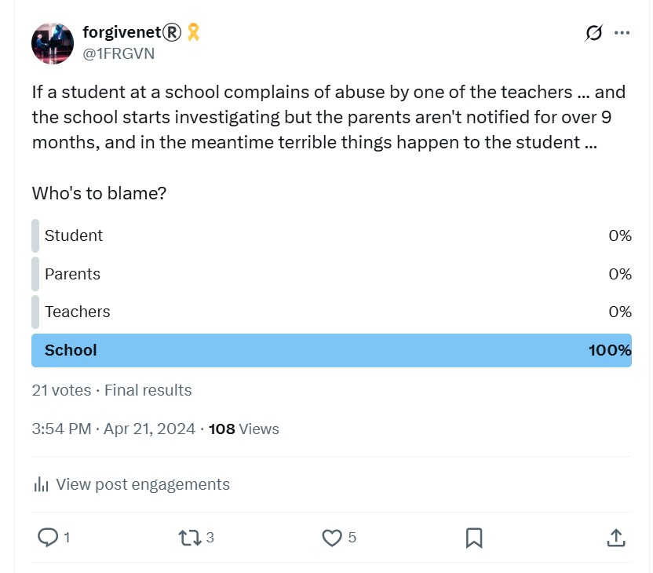Screen dimensions: 653x573
Task: Click the forgivenet display name
Action: pos(122,32)
